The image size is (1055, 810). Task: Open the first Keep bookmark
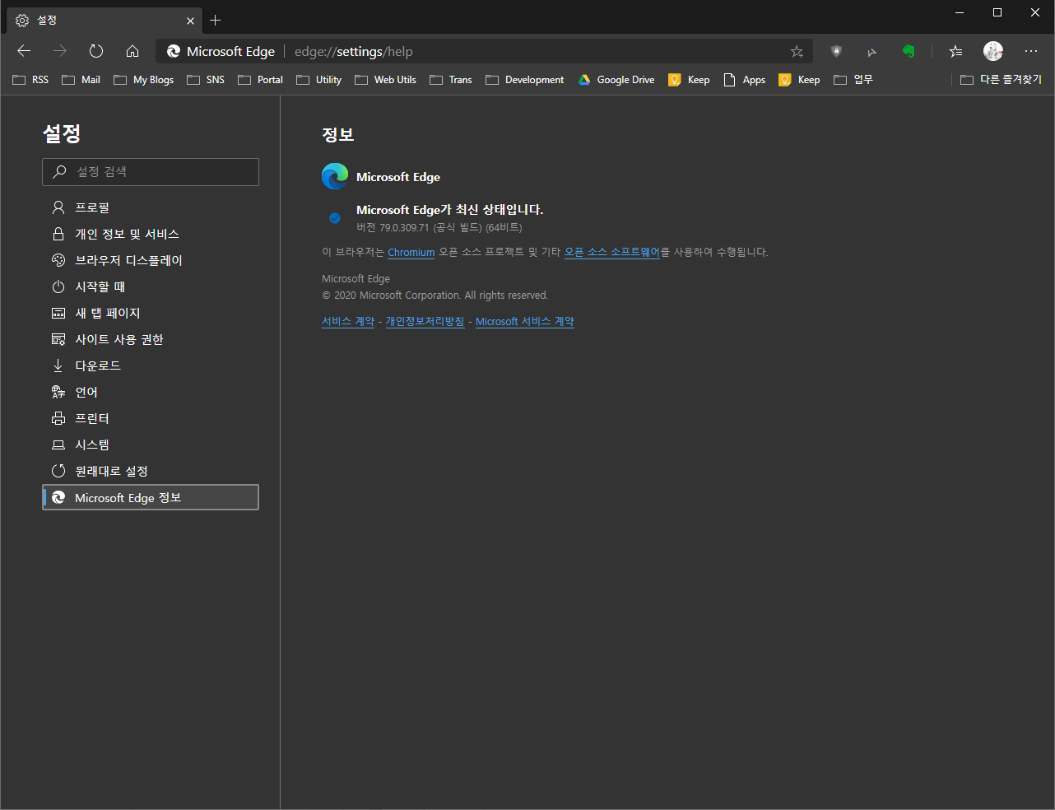click(x=689, y=80)
